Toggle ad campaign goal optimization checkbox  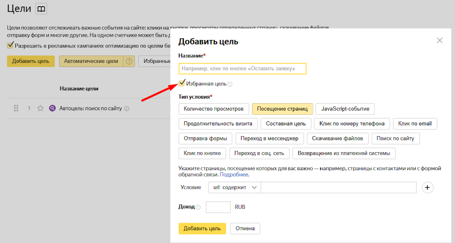click(11, 45)
